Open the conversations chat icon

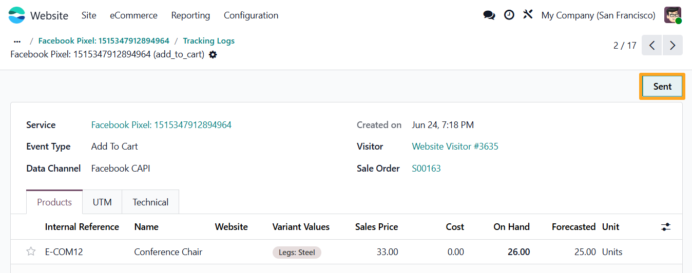[489, 15]
